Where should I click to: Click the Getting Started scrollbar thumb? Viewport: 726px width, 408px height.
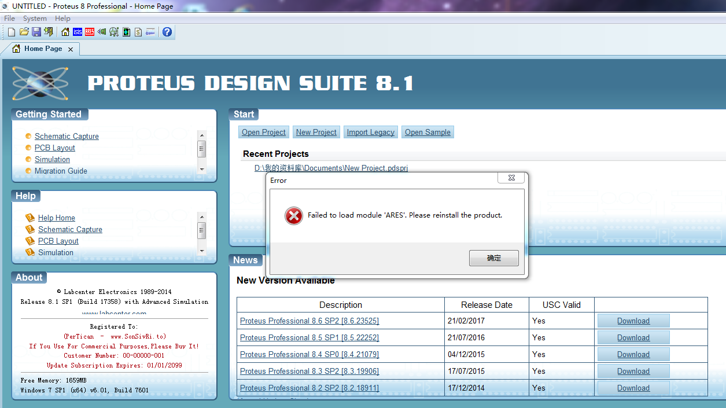(x=202, y=149)
